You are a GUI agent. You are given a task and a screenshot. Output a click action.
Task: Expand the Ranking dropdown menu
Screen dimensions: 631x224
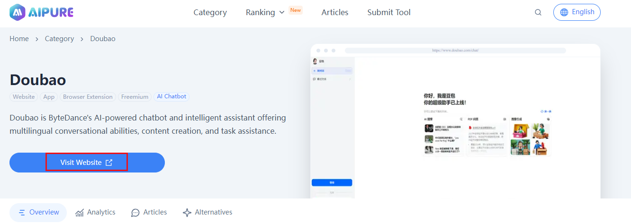click(x=265, y=13)
